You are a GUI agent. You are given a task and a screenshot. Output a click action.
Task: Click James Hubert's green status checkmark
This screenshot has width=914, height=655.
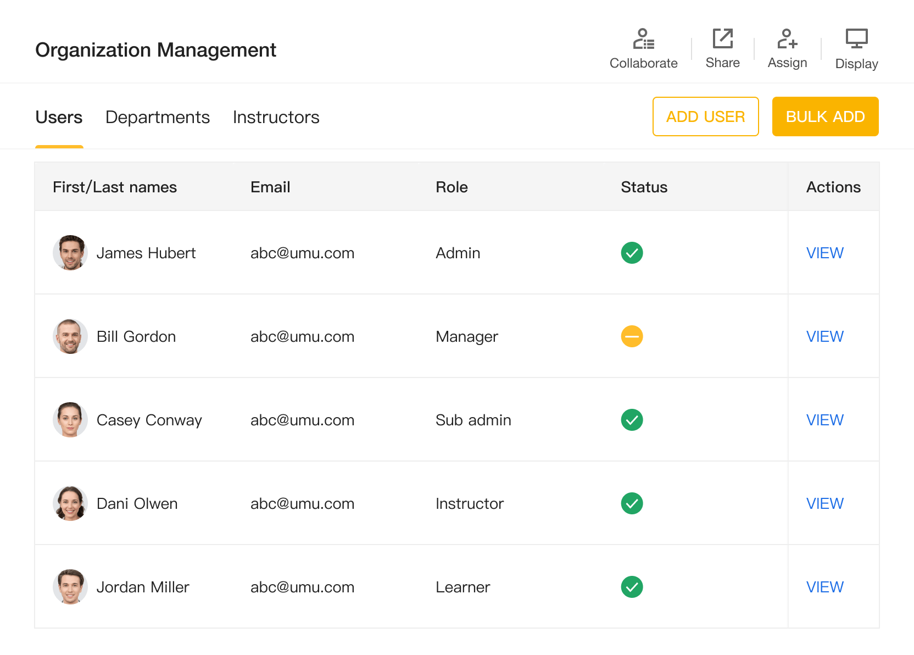click(632, 253)
